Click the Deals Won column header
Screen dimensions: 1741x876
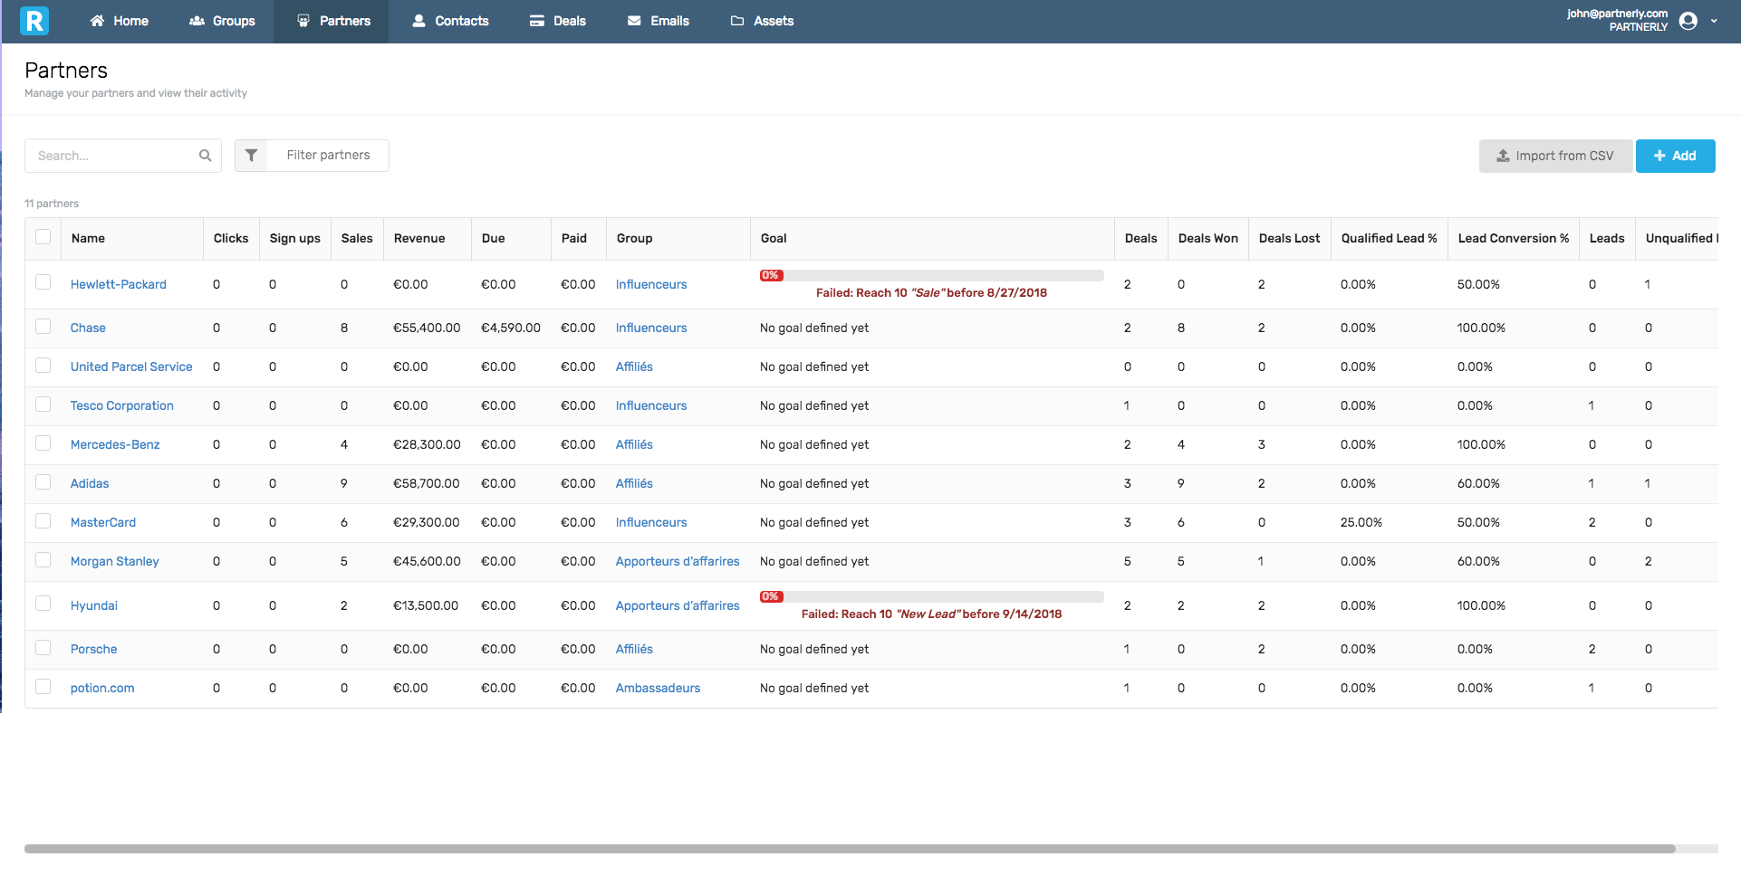point(1208,238)
